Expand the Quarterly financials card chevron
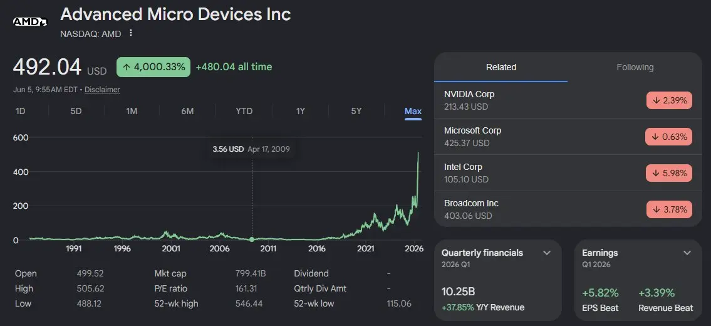 point(547,253)
